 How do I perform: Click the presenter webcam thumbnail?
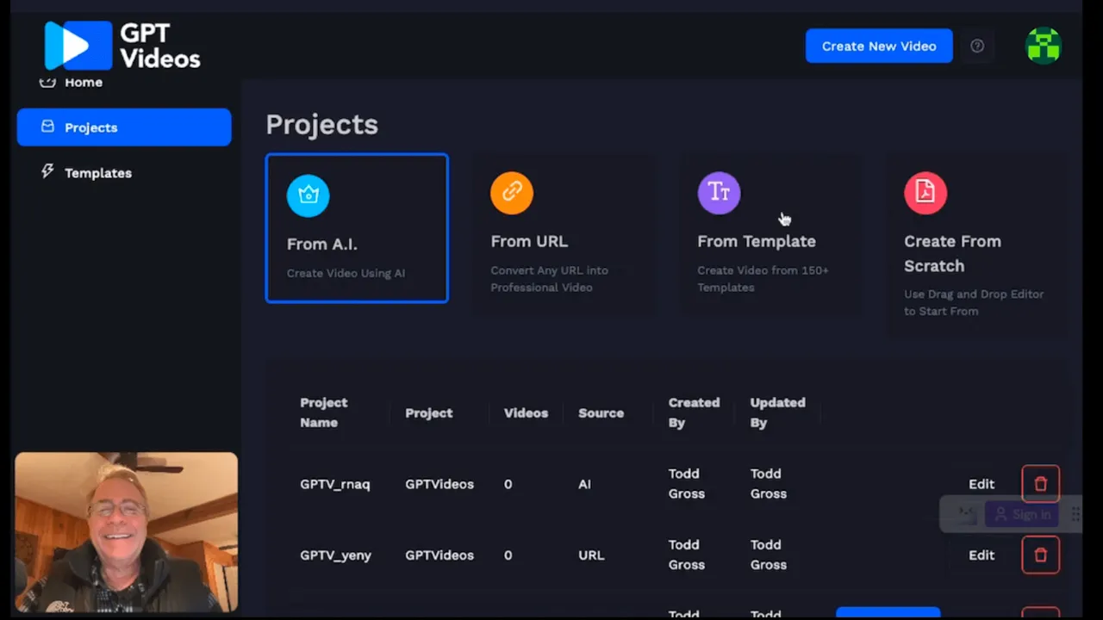click(126, 532)
